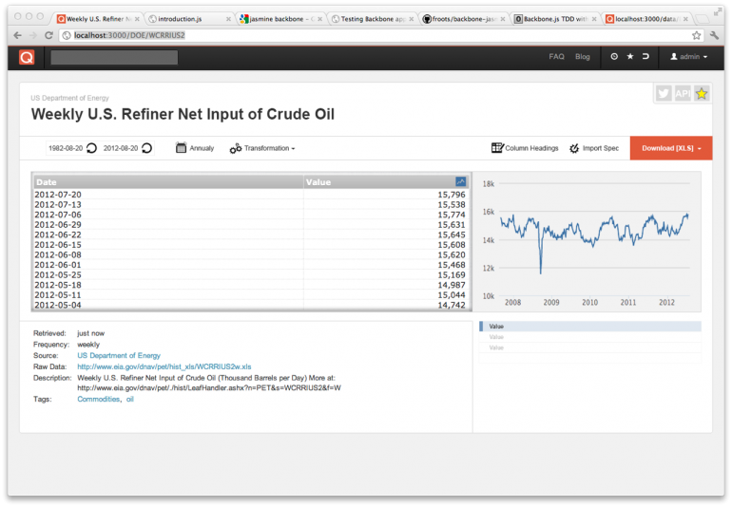This screenshot has height=507, width=732.
Task: Switch to Testing Backbone app tab
Action: coord(372,19)
